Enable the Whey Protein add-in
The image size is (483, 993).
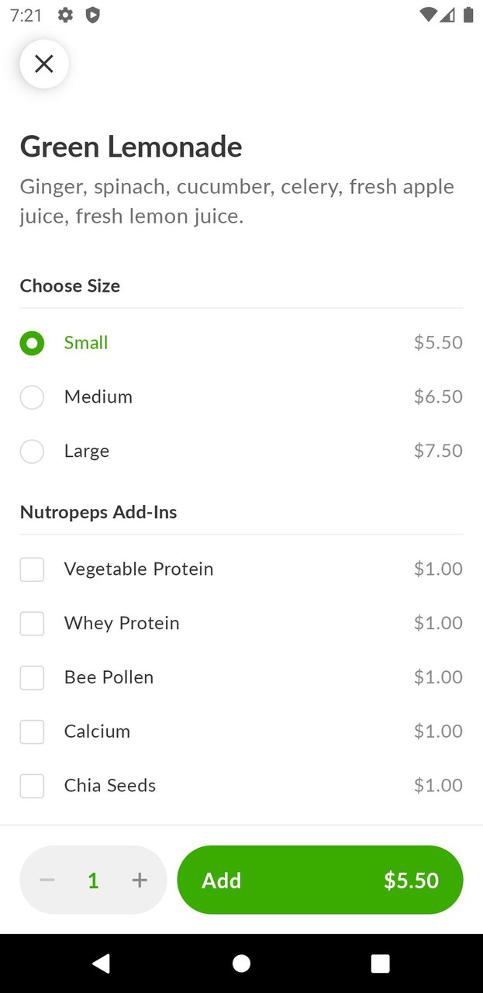32,624
